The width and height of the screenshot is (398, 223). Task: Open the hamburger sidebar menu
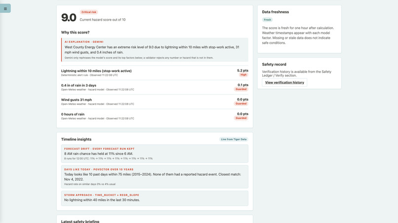[5, 8]
